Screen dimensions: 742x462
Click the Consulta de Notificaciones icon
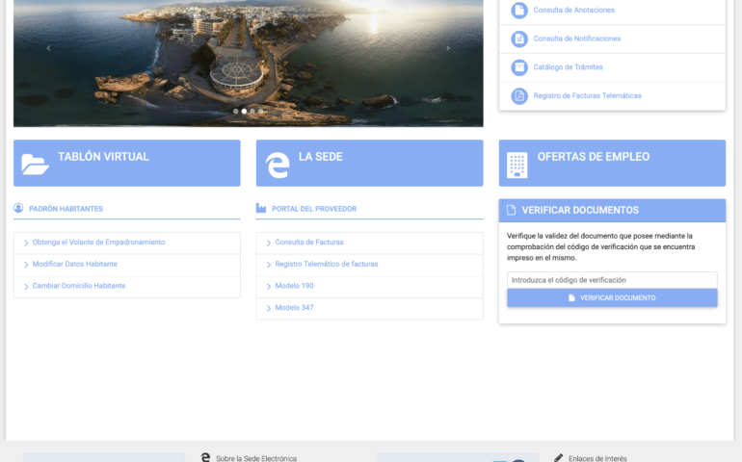tap(519, 38)
